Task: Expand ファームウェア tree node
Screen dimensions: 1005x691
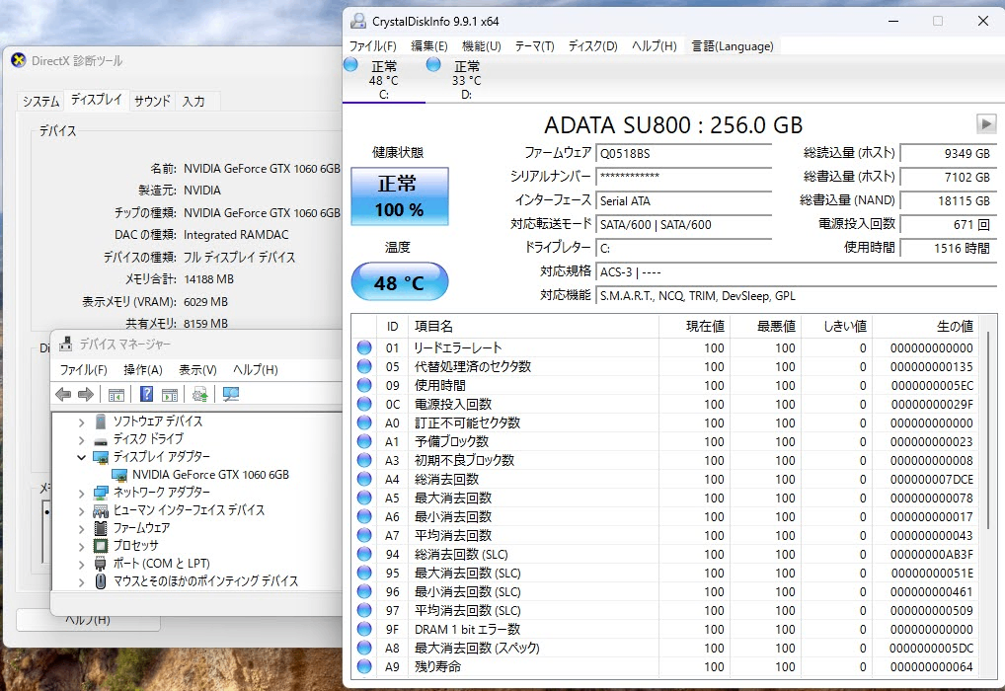Action: [81, 529]
